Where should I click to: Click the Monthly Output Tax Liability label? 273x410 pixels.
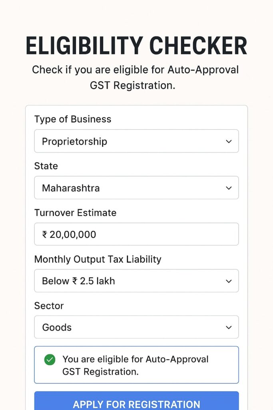[x=98, y=259]
